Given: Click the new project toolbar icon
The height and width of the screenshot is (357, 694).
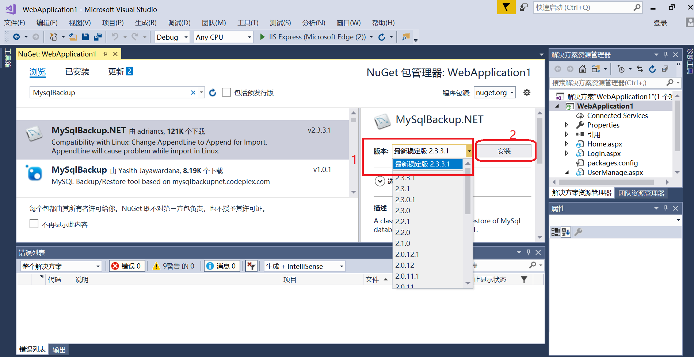Looking at the screenshot, I should [x=53, y=37].
